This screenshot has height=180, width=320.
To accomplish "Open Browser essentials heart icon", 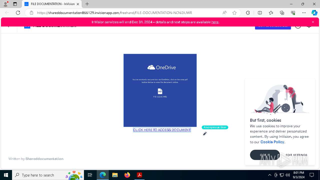I will coord(293,13).
